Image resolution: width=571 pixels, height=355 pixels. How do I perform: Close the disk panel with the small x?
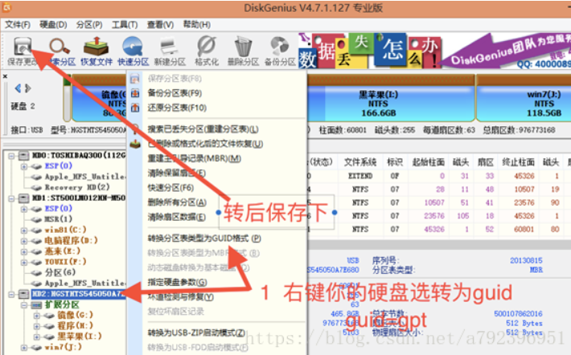pos(5,76)
